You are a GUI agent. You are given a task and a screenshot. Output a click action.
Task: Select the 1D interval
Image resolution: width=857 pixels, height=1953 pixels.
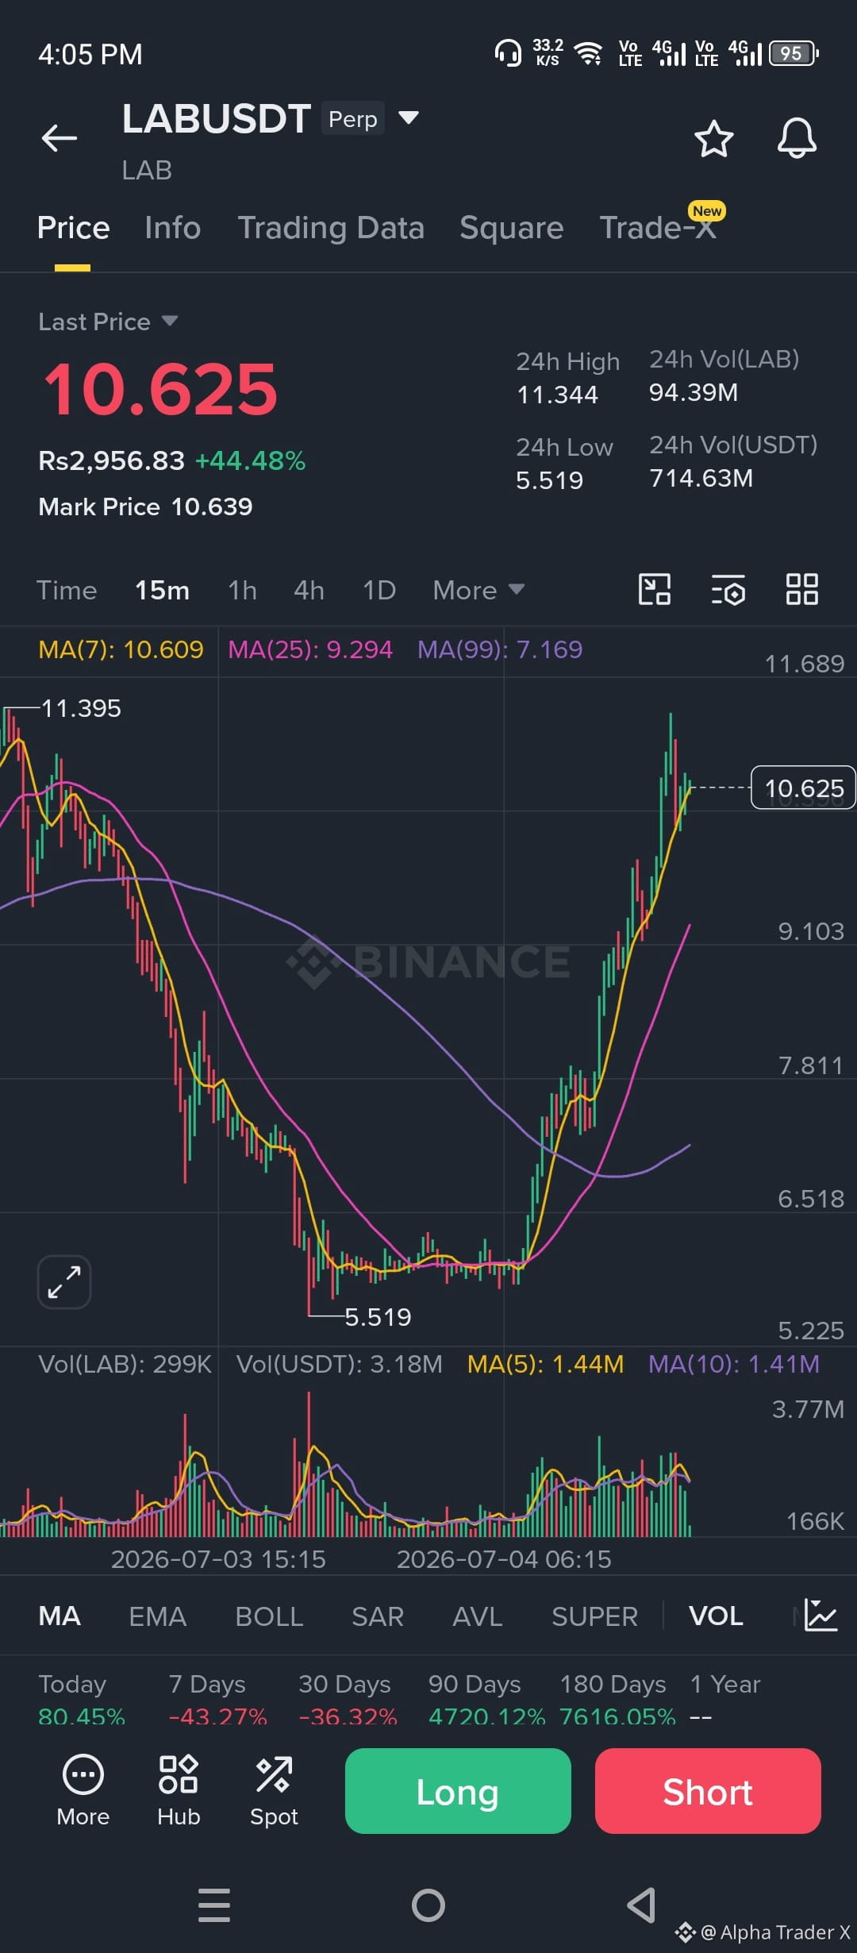379,590
